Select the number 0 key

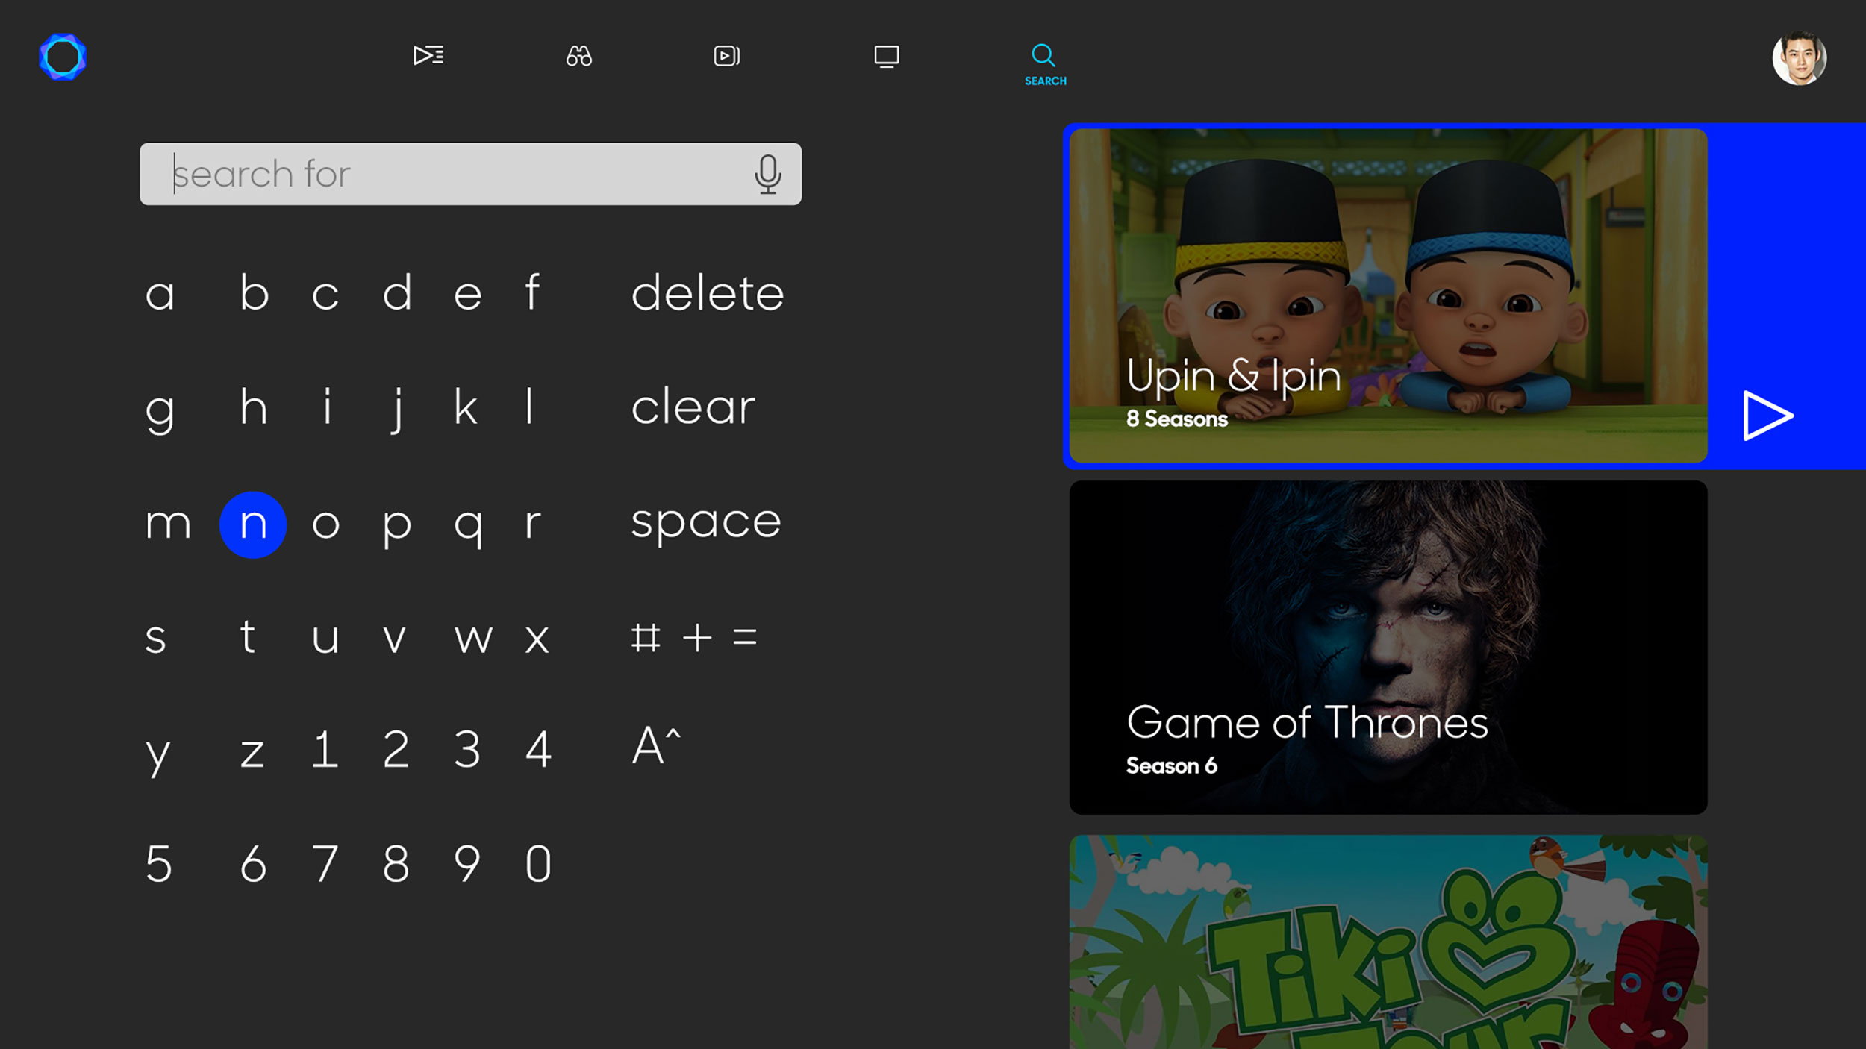coord(538,864)
